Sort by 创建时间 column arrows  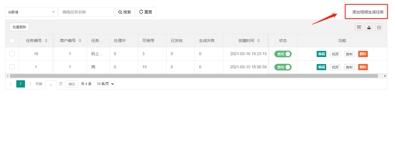pos(259,41)
